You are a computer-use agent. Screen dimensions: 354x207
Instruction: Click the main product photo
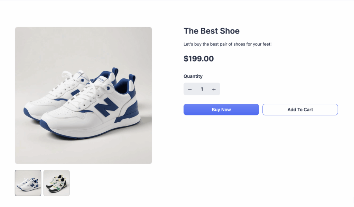[83, 95]
